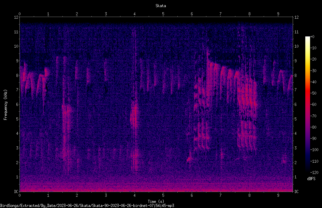
Task: Click the "0" tick on the bottom time axis
Action: (19, 195)
